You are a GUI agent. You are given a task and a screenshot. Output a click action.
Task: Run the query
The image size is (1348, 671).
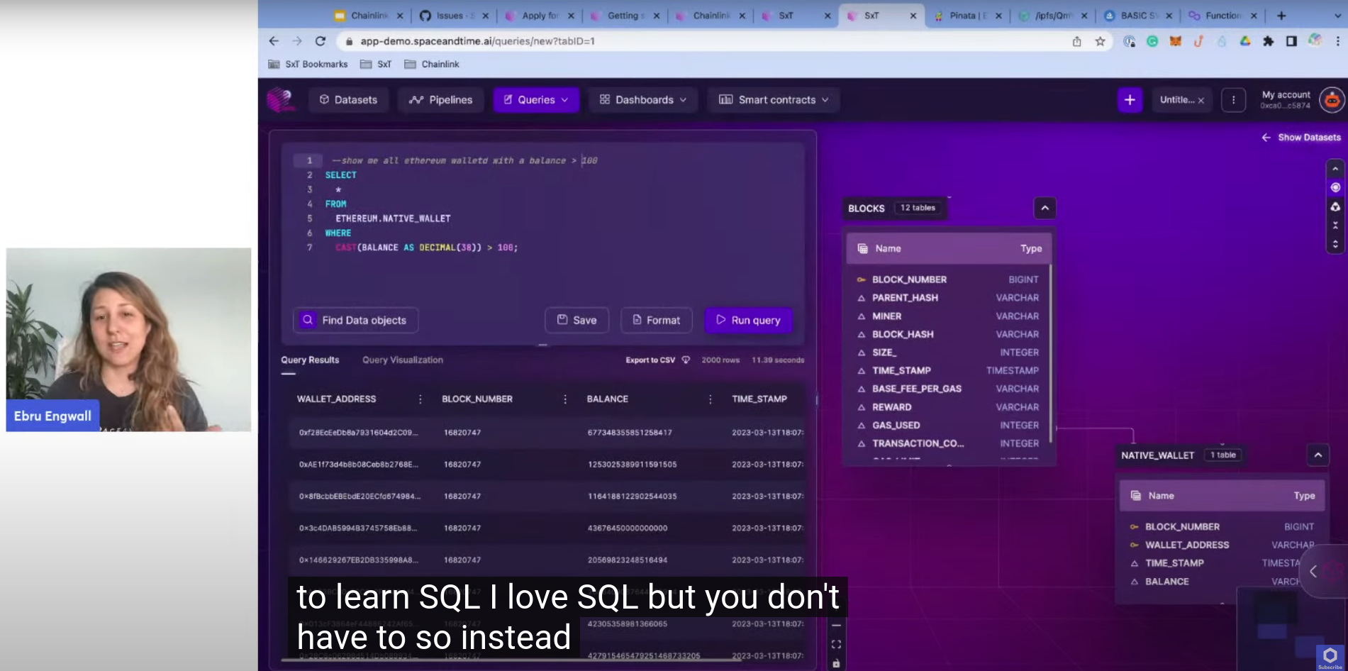coord(748,320)
